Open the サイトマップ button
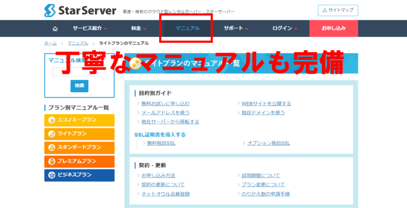Viewport: 407px width, 208px height. coord(338,11)
